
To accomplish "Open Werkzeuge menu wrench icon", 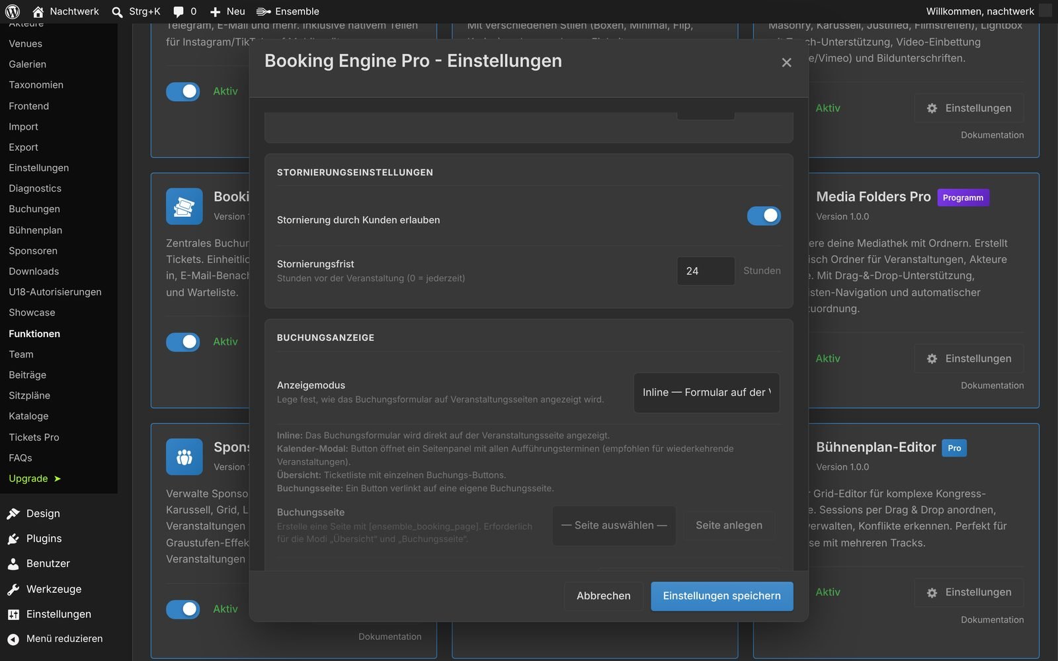I will (13, 589).
